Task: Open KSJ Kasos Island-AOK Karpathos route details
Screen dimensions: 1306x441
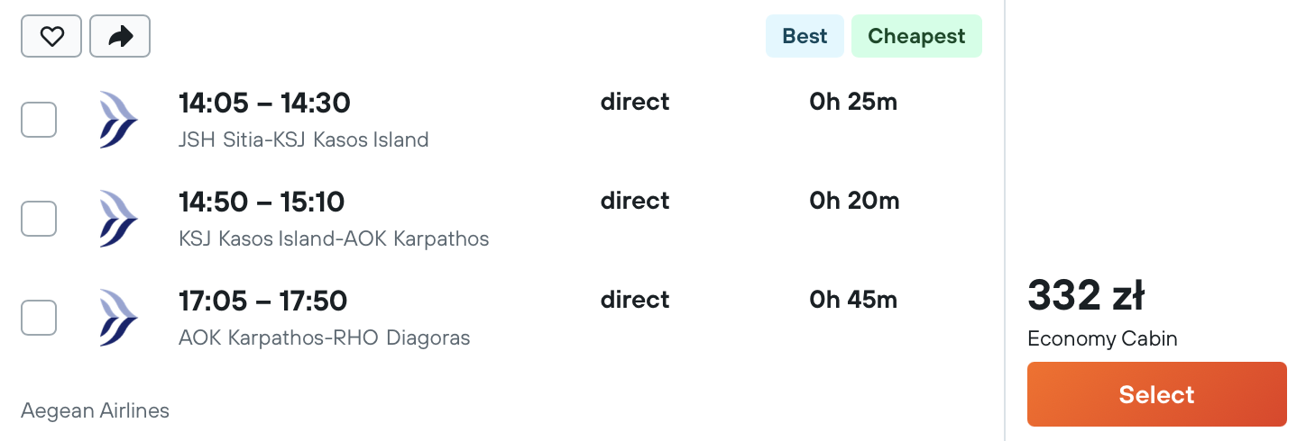Action: [334, 238]
